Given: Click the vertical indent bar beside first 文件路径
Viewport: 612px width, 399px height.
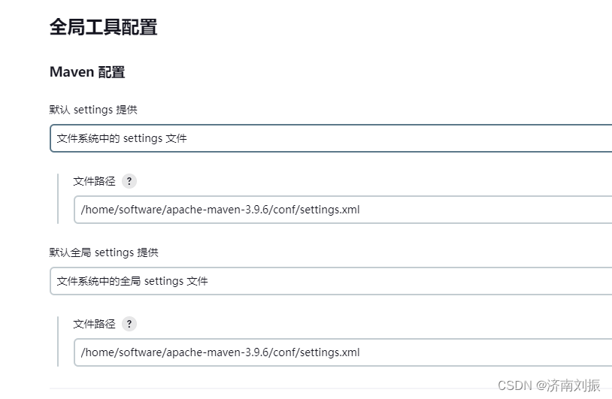Looking at the screenshot, I should point(58,198).
